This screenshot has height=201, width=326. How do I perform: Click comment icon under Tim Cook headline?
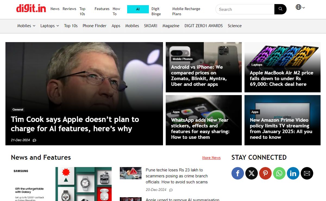[x=35, y=140]
